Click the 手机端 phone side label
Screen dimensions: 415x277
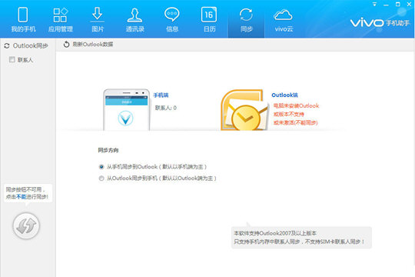(161, 95)
